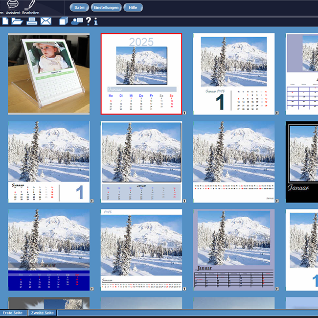
Task: Click the stacked pages cube icon
Action: coord(64,21)
